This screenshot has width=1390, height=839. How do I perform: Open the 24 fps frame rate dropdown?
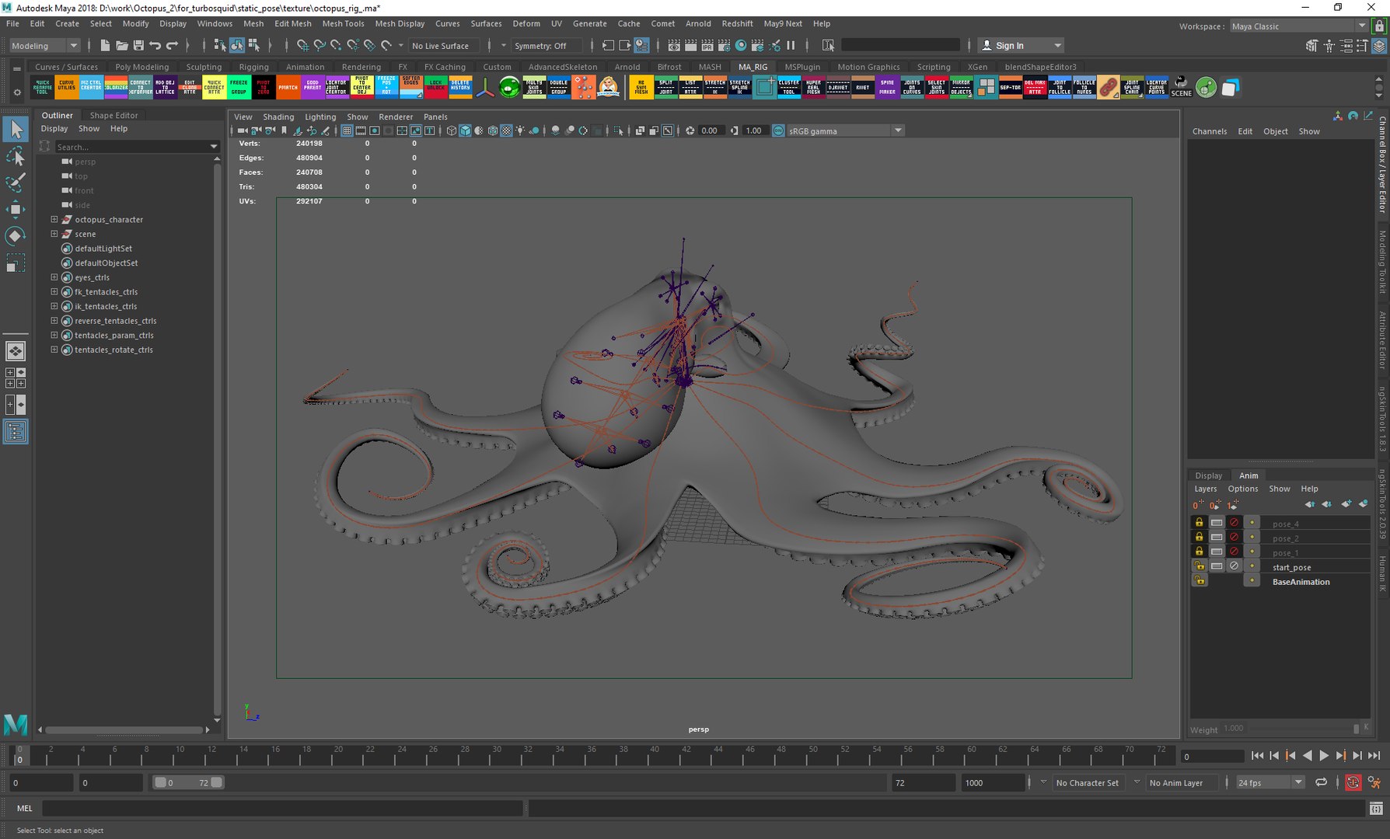point(1270,782)
